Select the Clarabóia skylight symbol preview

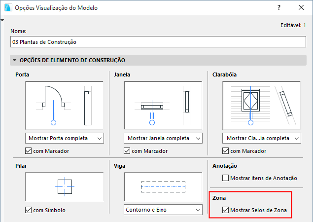[261, 105]
